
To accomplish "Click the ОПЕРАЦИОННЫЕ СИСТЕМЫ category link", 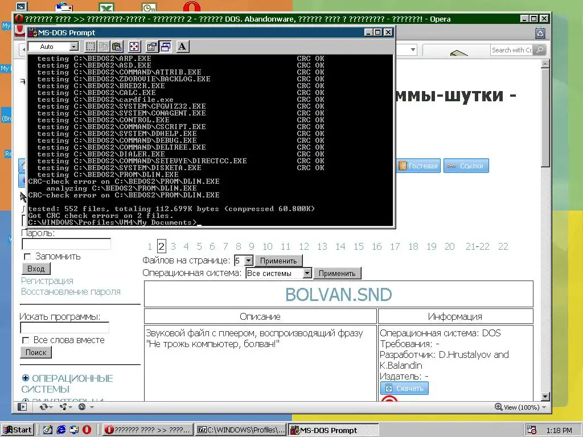I will tap(67, 384).
